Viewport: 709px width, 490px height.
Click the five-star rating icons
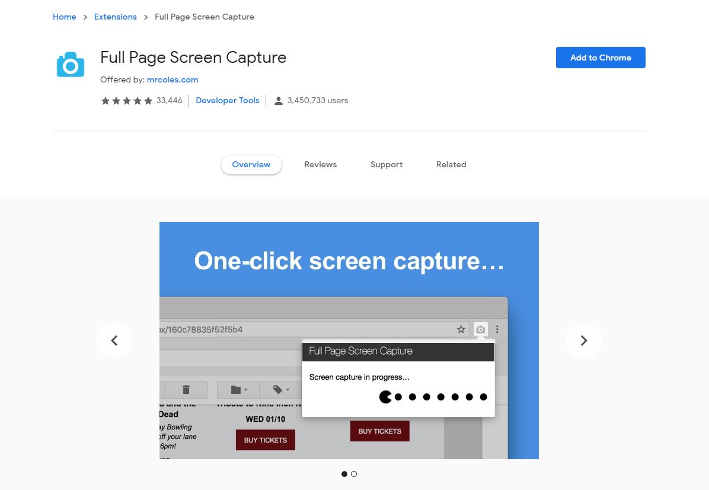127,100
